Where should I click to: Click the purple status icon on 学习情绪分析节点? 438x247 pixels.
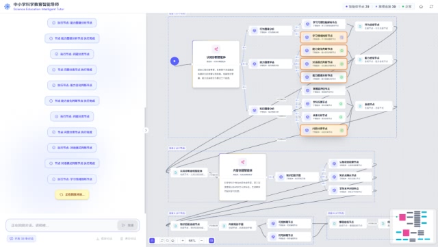tap(342, 37)
